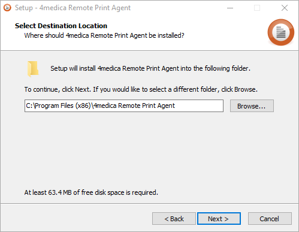Click the Next button to continue setup
This screenshot has width=299, height=232.
(x=219, y=219)
